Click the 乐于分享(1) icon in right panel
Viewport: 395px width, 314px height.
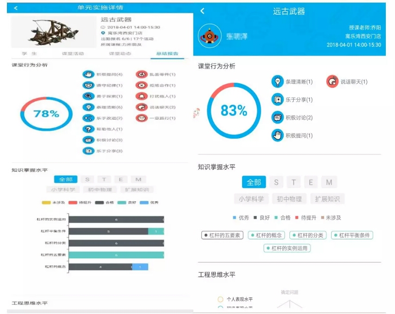(277, 100)
